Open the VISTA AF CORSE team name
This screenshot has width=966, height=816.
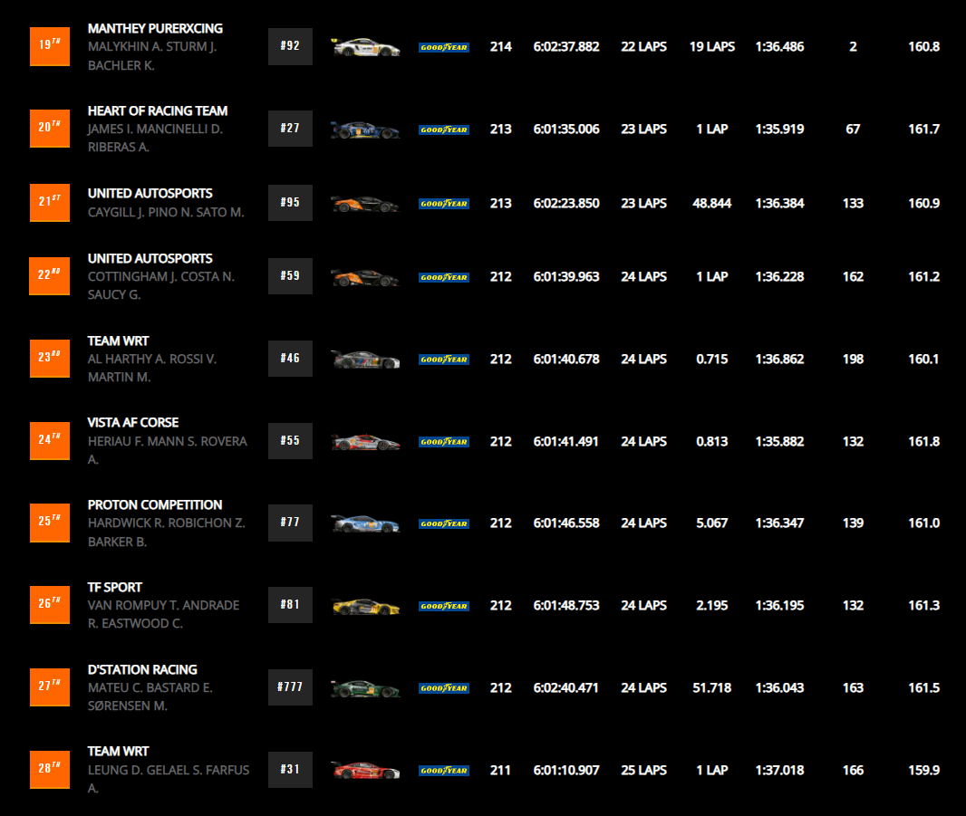coord(133,422)
